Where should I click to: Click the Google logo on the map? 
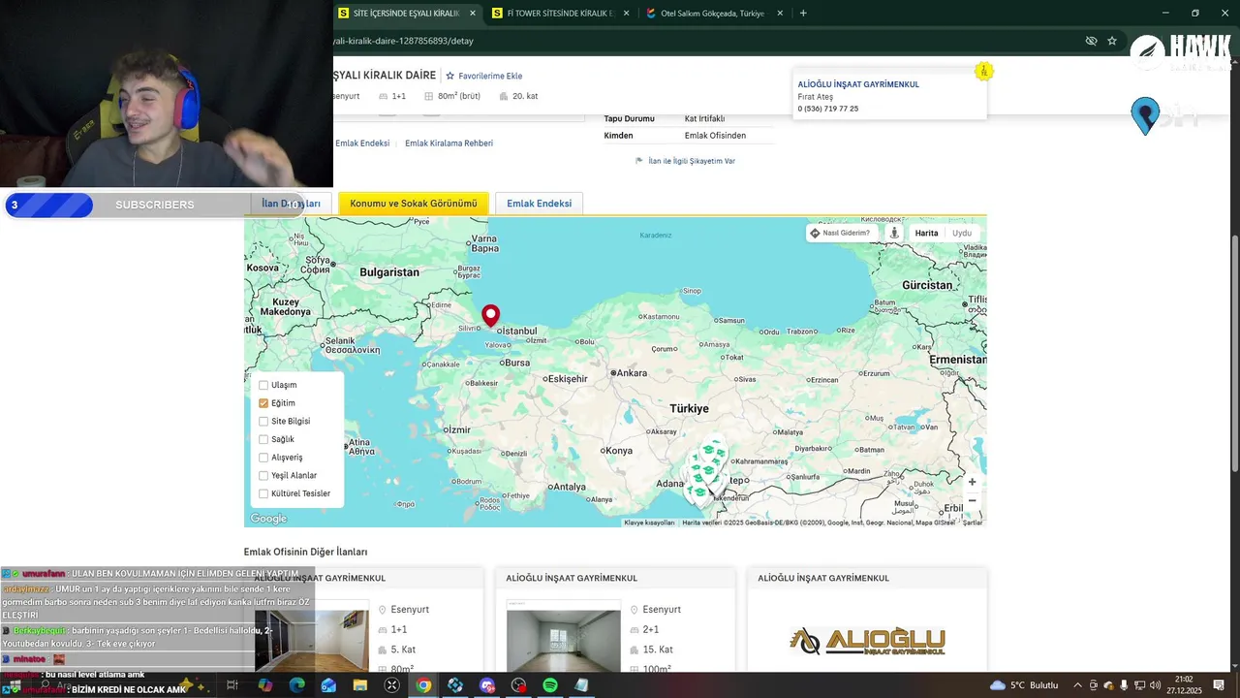(x=268, y=519)
